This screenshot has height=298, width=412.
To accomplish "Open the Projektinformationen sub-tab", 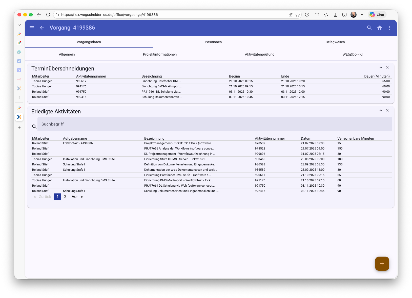I will pos(160,54).
